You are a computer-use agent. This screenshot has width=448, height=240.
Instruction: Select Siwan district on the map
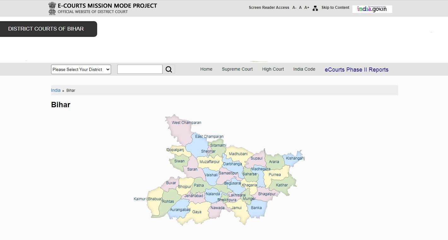tap(180, 161)
